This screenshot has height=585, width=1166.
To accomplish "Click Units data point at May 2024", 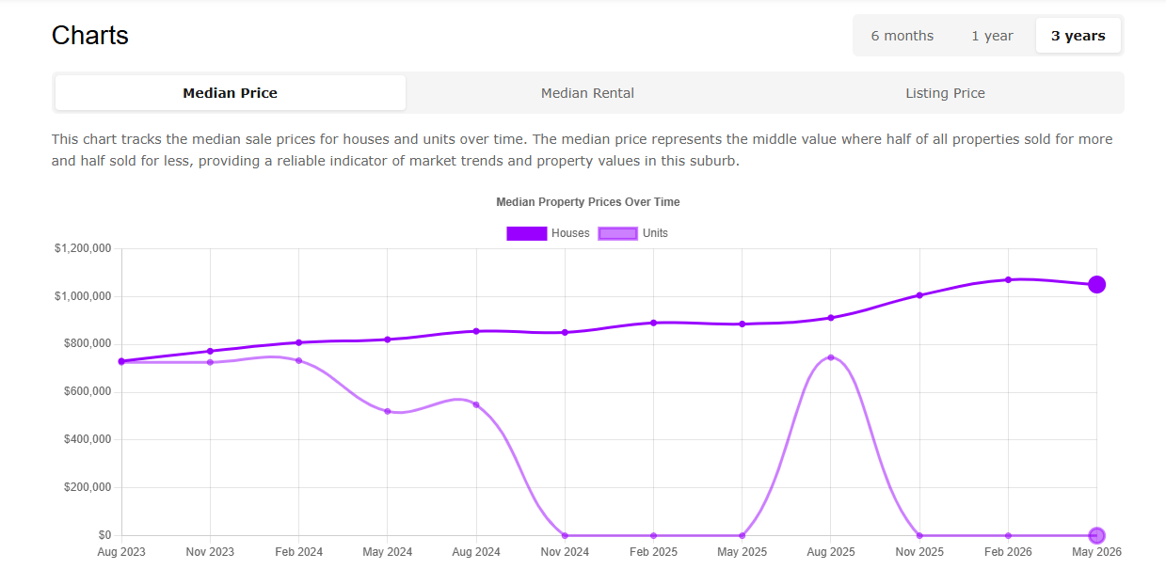I will point(388,411).
